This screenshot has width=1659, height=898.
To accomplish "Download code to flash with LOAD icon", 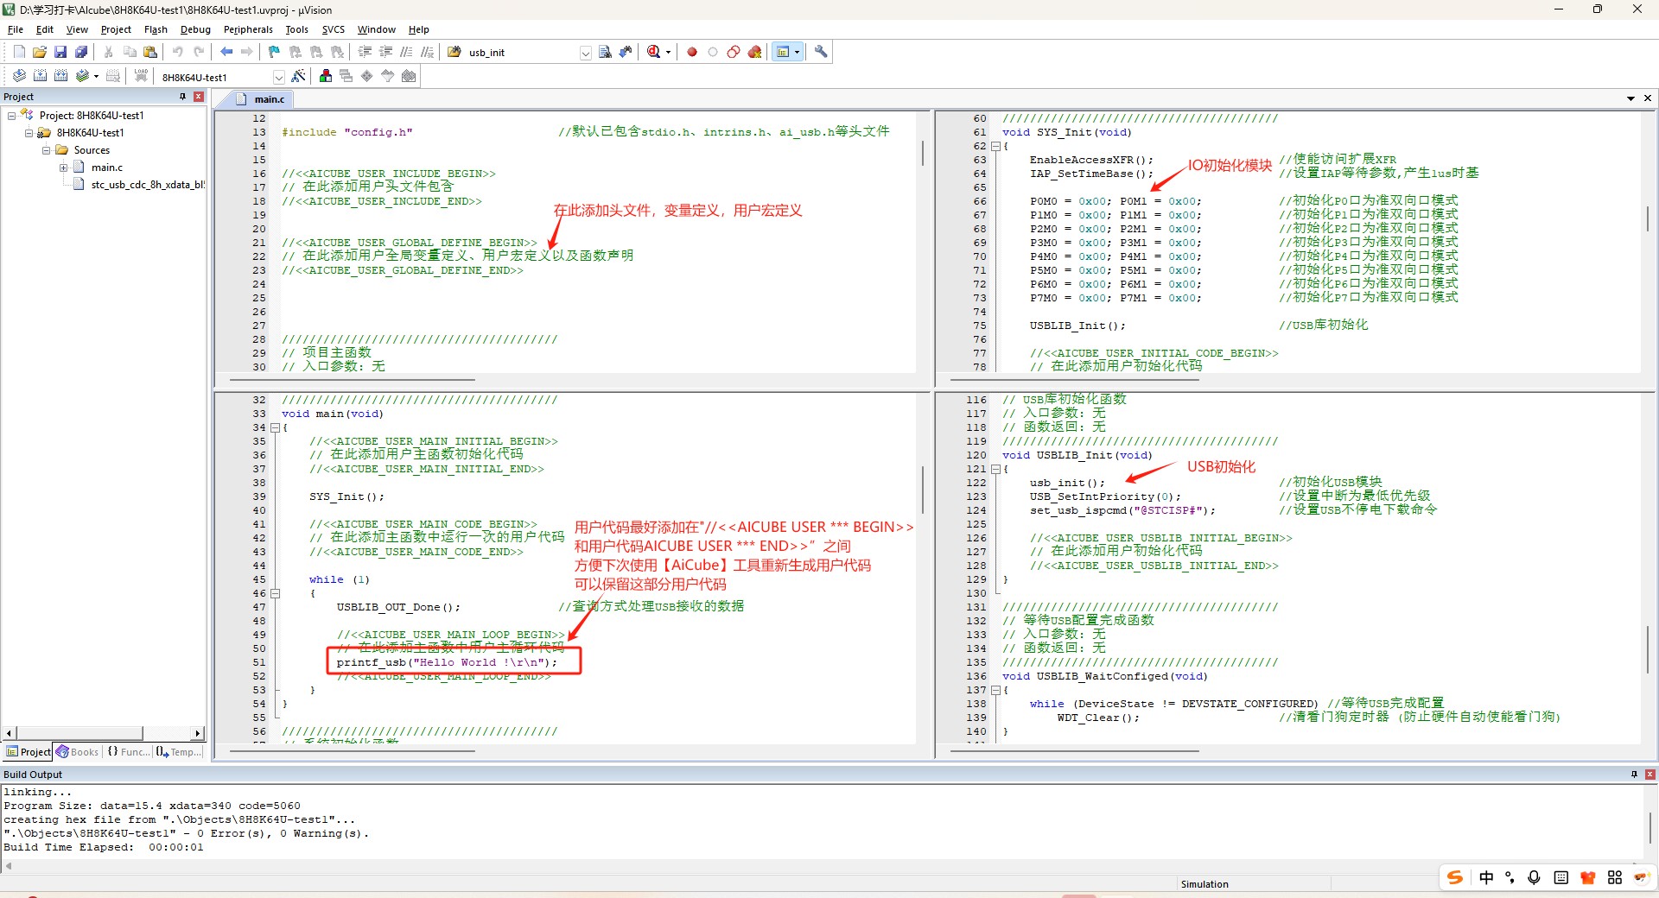I will point(141,76).
